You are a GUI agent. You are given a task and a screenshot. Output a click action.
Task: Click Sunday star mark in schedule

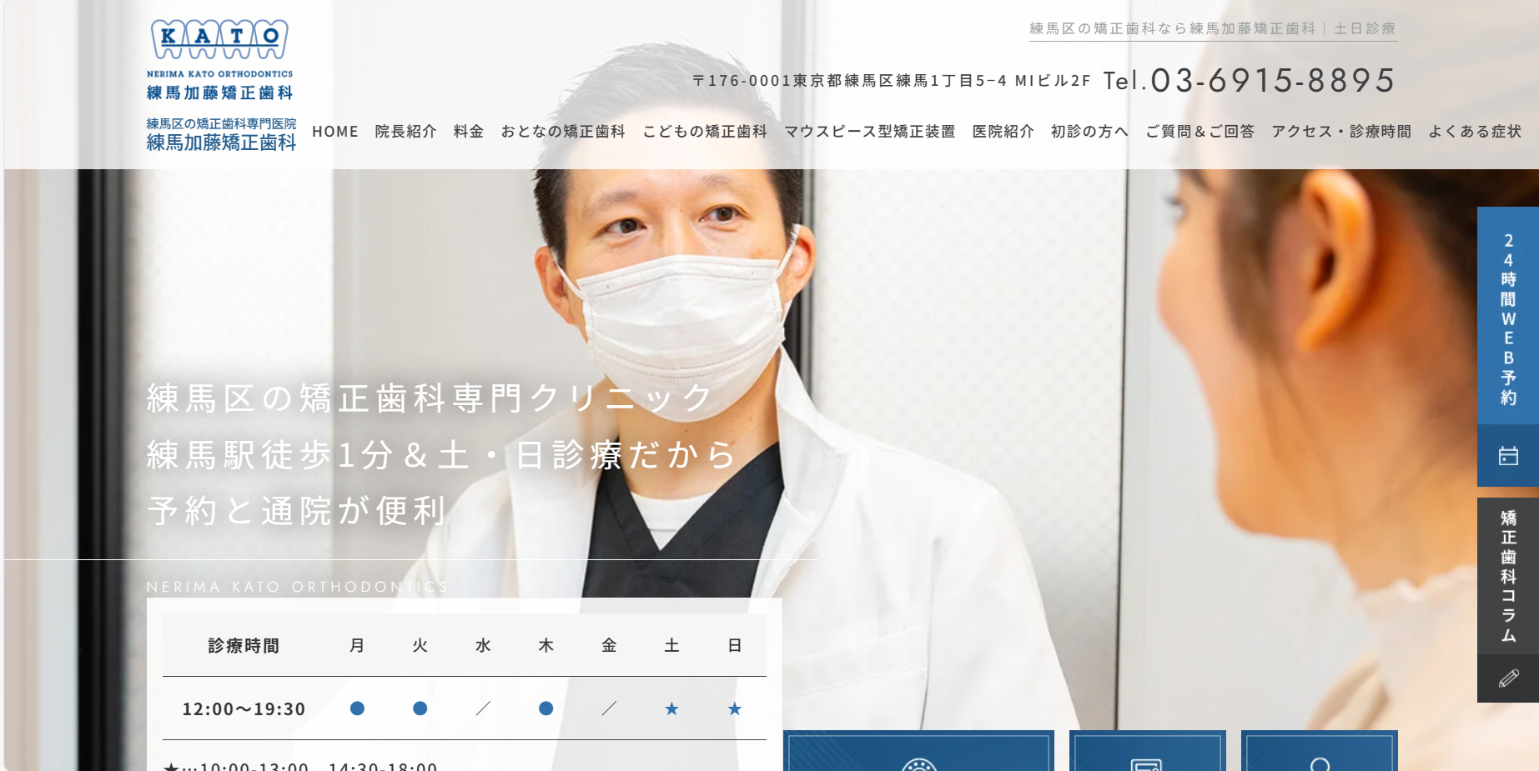(x=735, y=708)
